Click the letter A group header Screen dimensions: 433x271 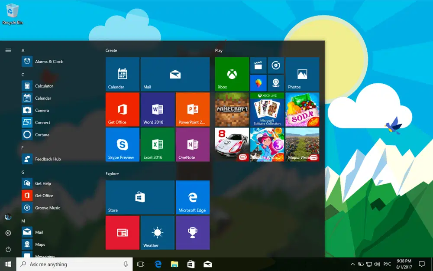23,50
